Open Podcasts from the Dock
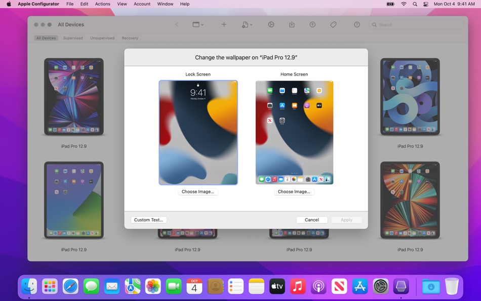Viewport: 481px width, 301px height. pyautogui.click(x=318, y=287)
